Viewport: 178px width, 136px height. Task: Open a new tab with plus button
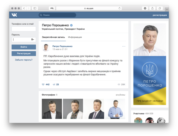167,9
